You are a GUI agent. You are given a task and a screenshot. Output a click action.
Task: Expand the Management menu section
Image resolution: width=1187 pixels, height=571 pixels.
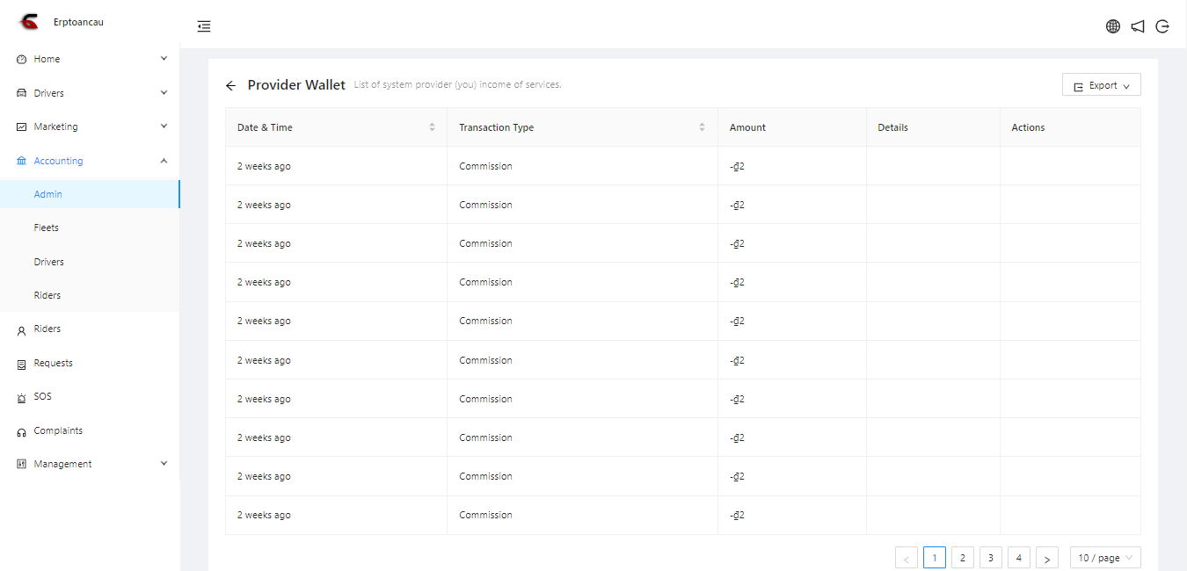pyautogui.click(x=89, y=464)
